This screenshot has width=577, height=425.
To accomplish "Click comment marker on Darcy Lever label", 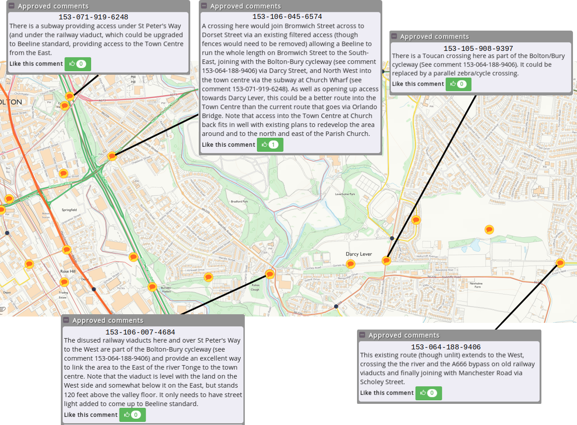I will pyautogui.click(x=350, y=264).
